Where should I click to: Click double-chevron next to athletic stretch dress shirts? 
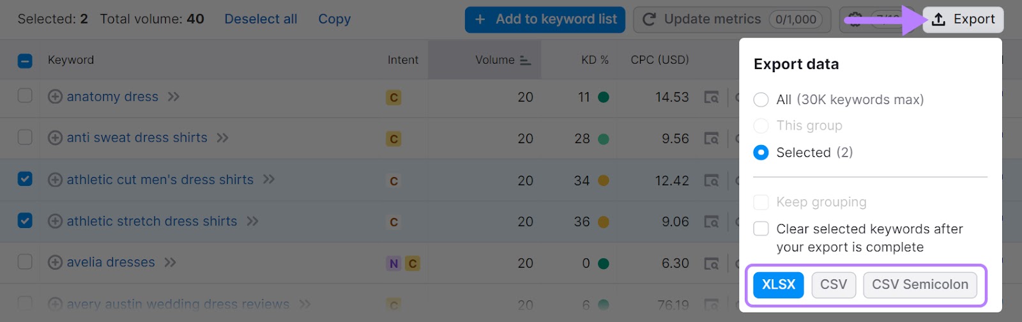click(x=253, y=222)
